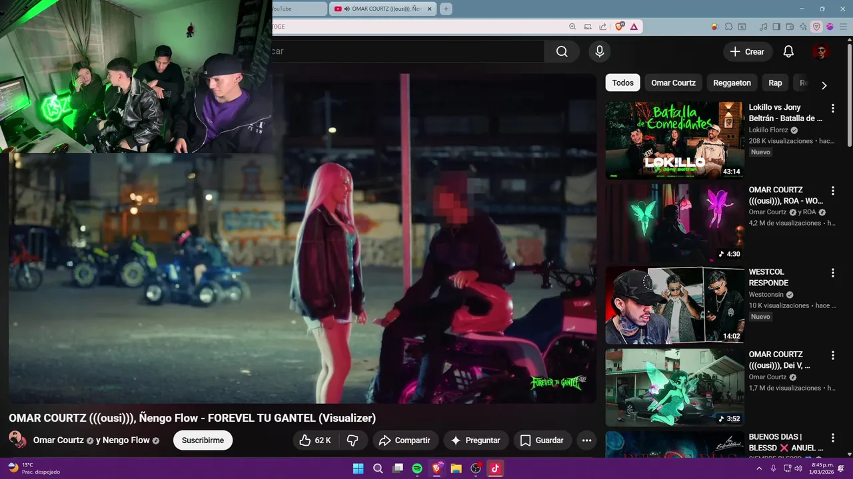853x479 pixels.
Task: Open Lokillo Florez channel name
Action: coord(768,130)
